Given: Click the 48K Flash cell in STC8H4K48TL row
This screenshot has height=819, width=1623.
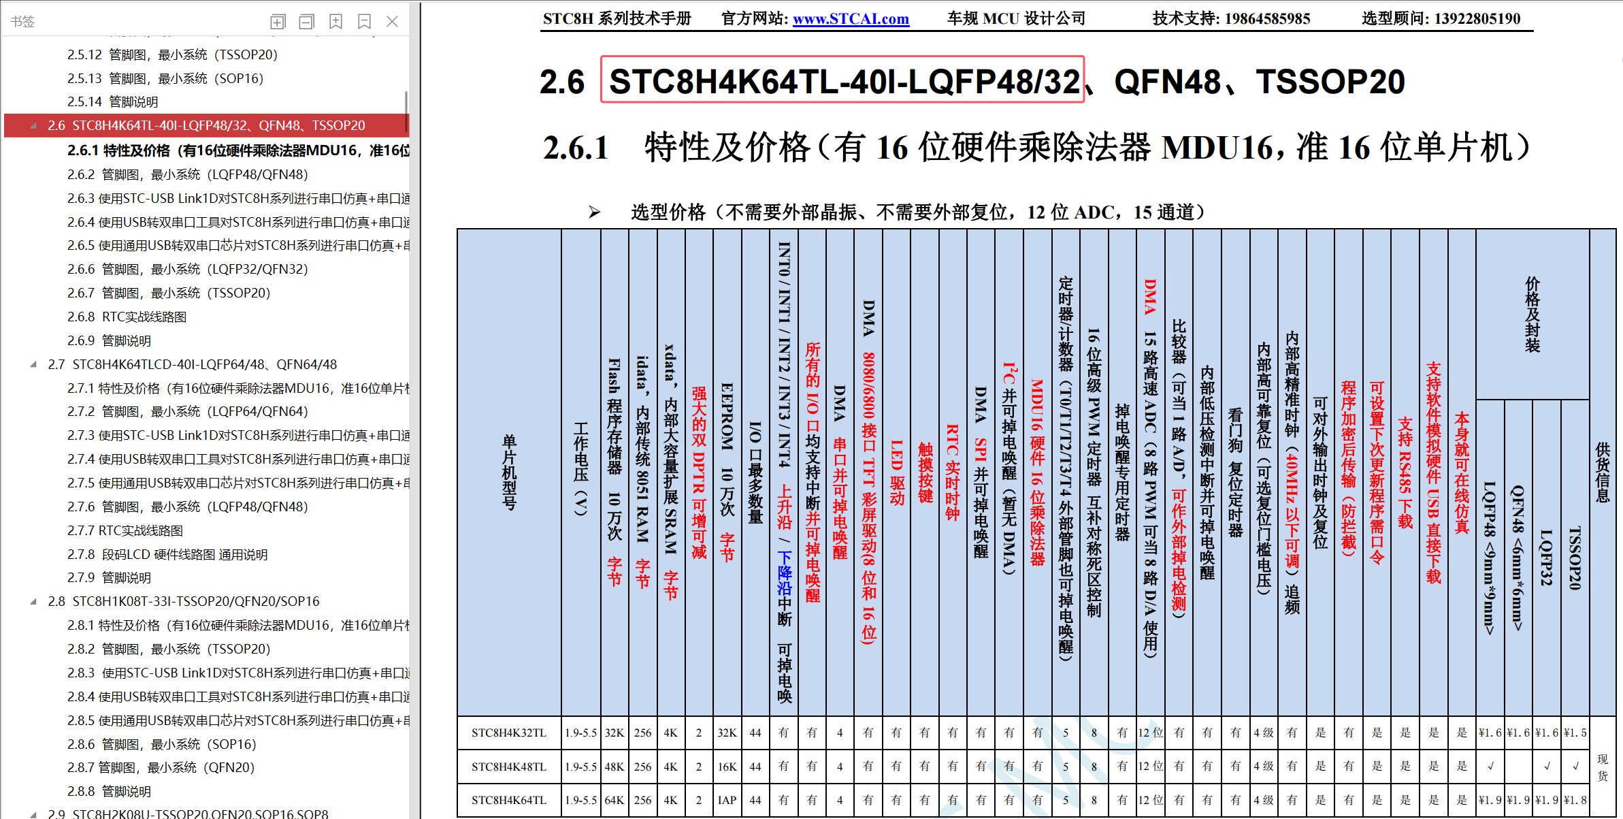Looking at the screenshot, I should pos(614,767).
